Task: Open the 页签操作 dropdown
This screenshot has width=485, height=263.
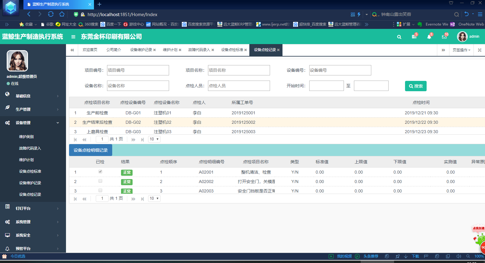Action: click(x=461, y=50)
